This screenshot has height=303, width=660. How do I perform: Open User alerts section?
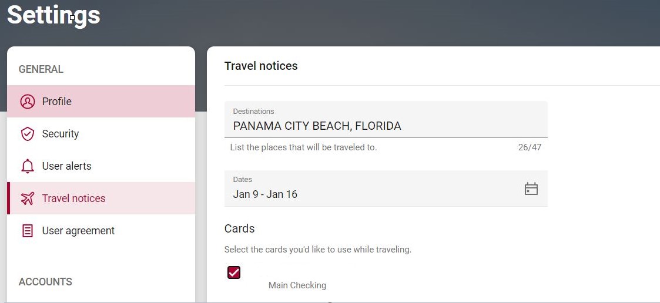[x=67, y=166]
